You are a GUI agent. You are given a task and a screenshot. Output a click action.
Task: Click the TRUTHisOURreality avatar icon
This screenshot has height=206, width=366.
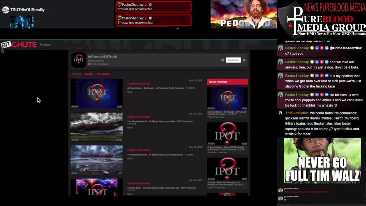click(x=5, y=10)
